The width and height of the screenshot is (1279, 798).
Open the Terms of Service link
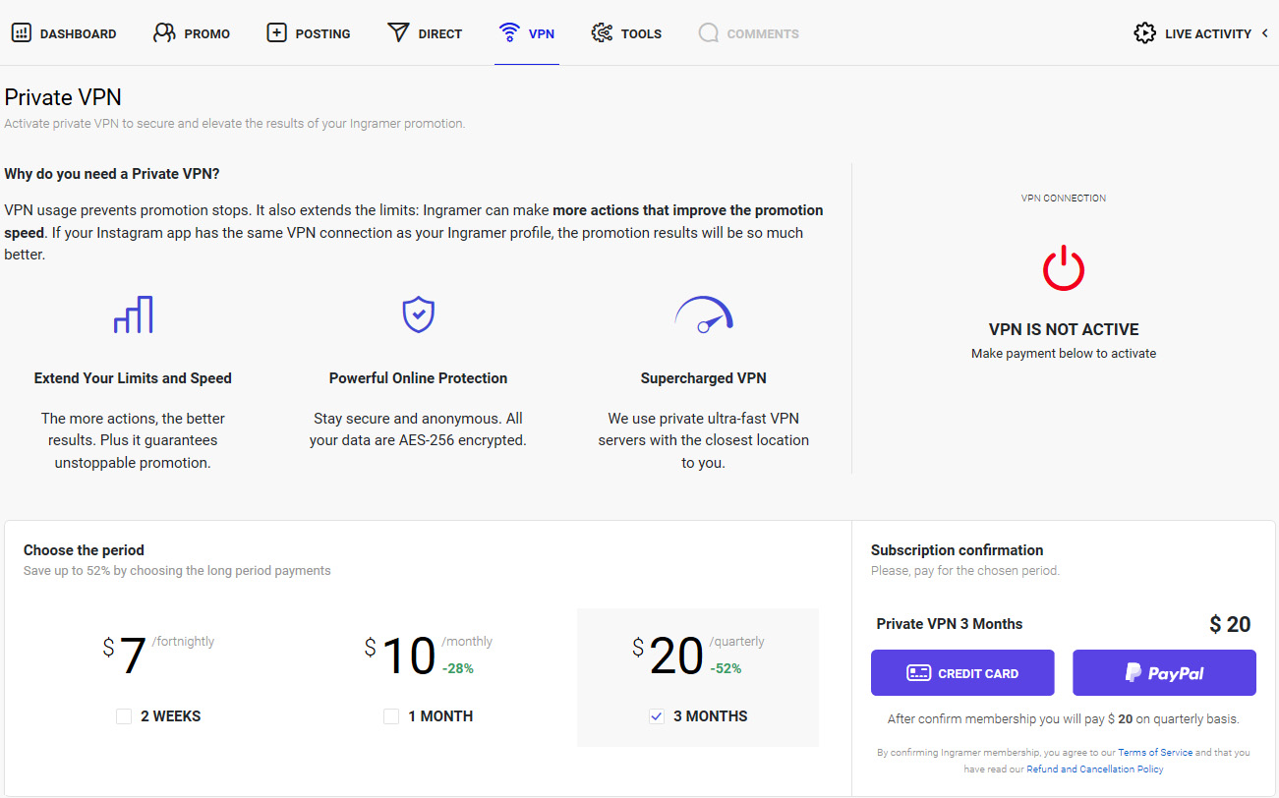[1155, 753]
